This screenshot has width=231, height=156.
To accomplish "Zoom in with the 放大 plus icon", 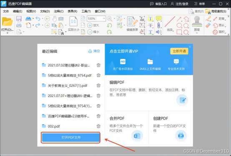I will (90, 25).
